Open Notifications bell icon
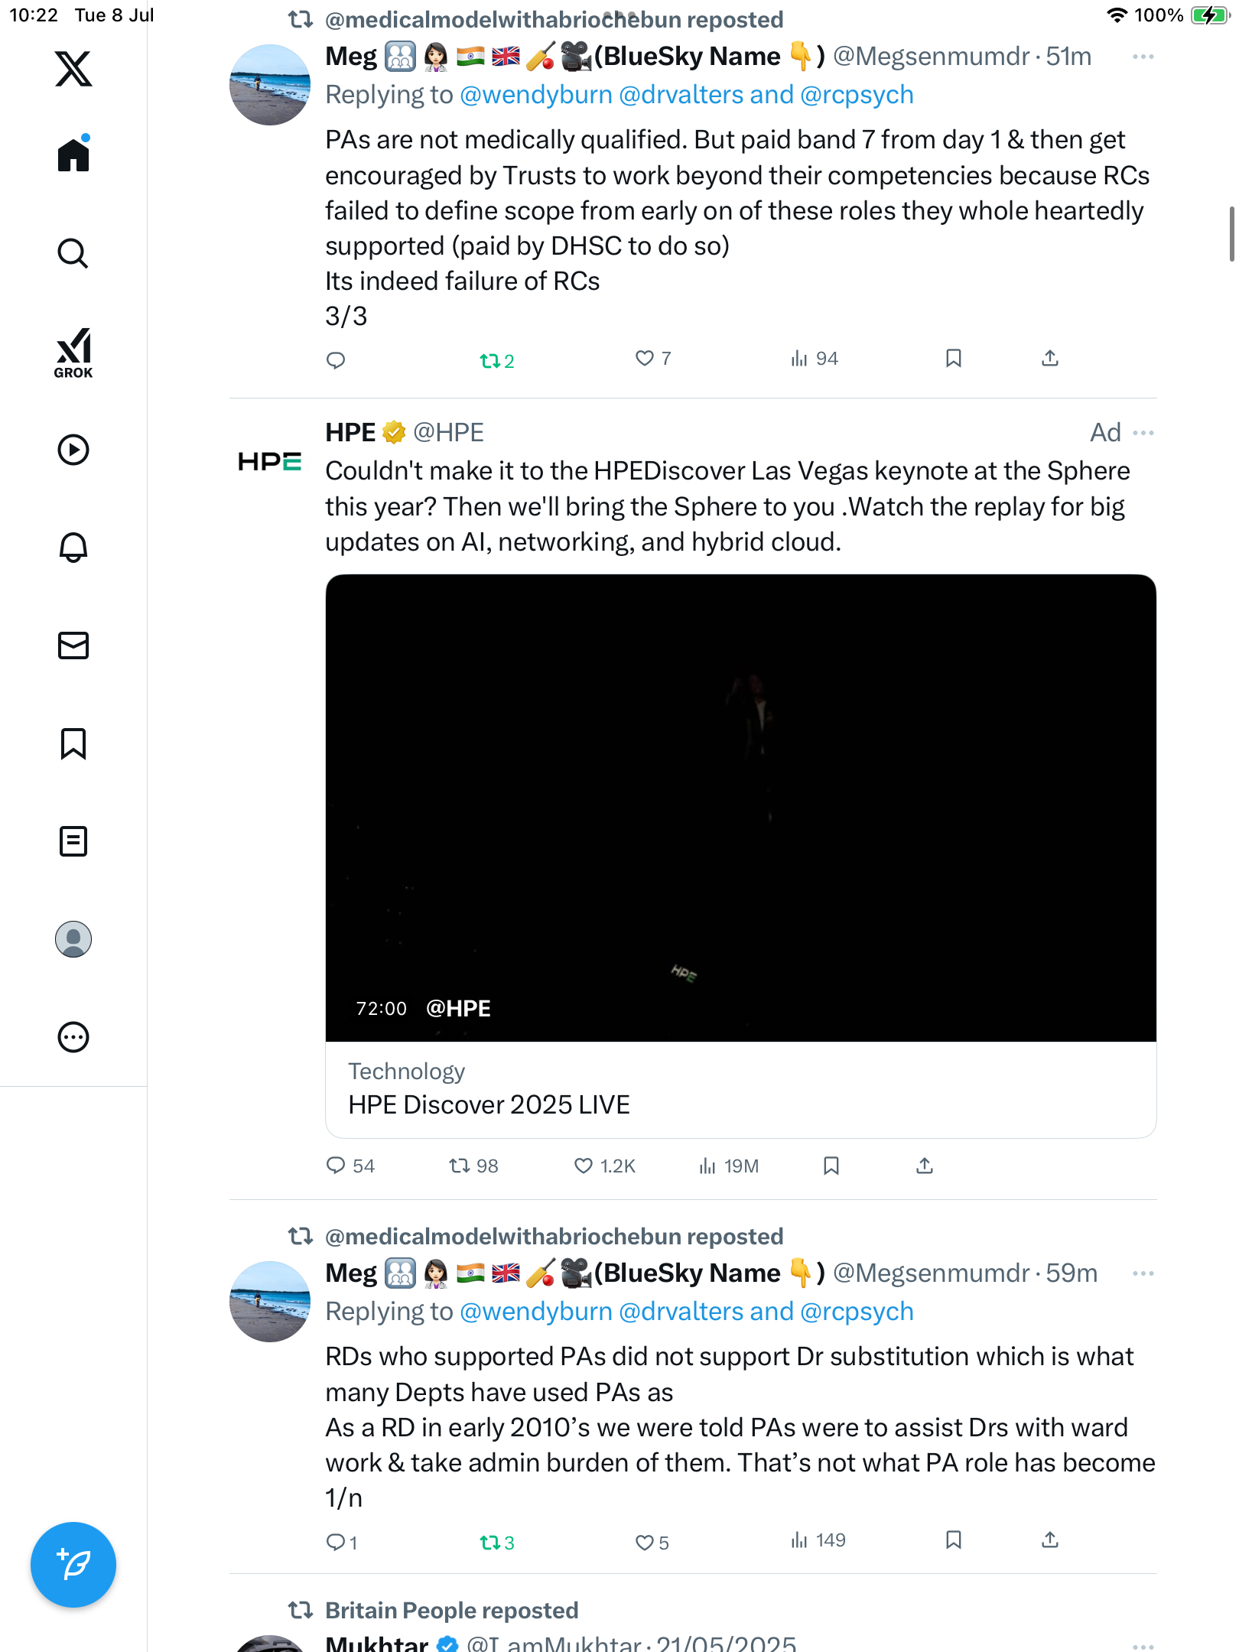 73,547
